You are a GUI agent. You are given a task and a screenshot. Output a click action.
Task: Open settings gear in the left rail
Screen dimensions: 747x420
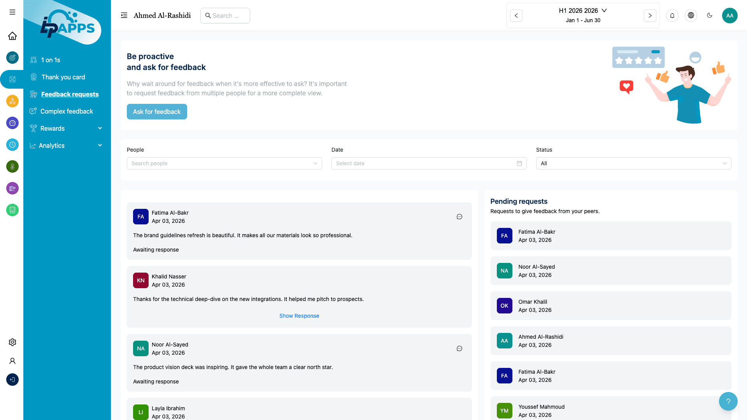pos(12,342)
